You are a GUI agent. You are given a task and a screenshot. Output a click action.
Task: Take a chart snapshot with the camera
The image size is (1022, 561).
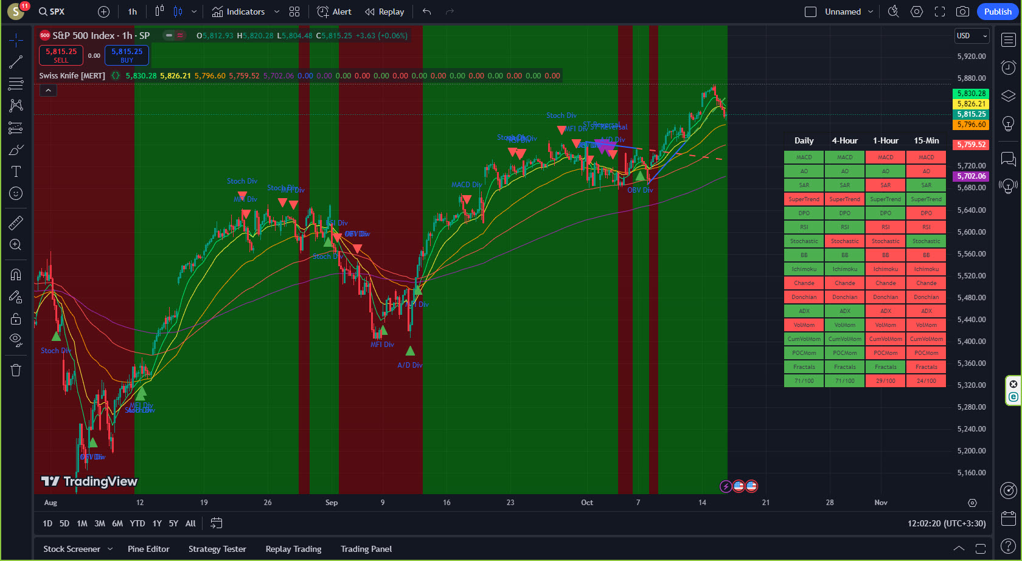point(962,12)
